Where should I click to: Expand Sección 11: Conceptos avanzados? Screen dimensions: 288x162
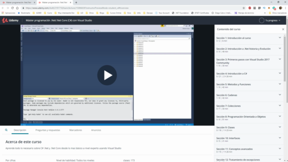click(249, 150)
